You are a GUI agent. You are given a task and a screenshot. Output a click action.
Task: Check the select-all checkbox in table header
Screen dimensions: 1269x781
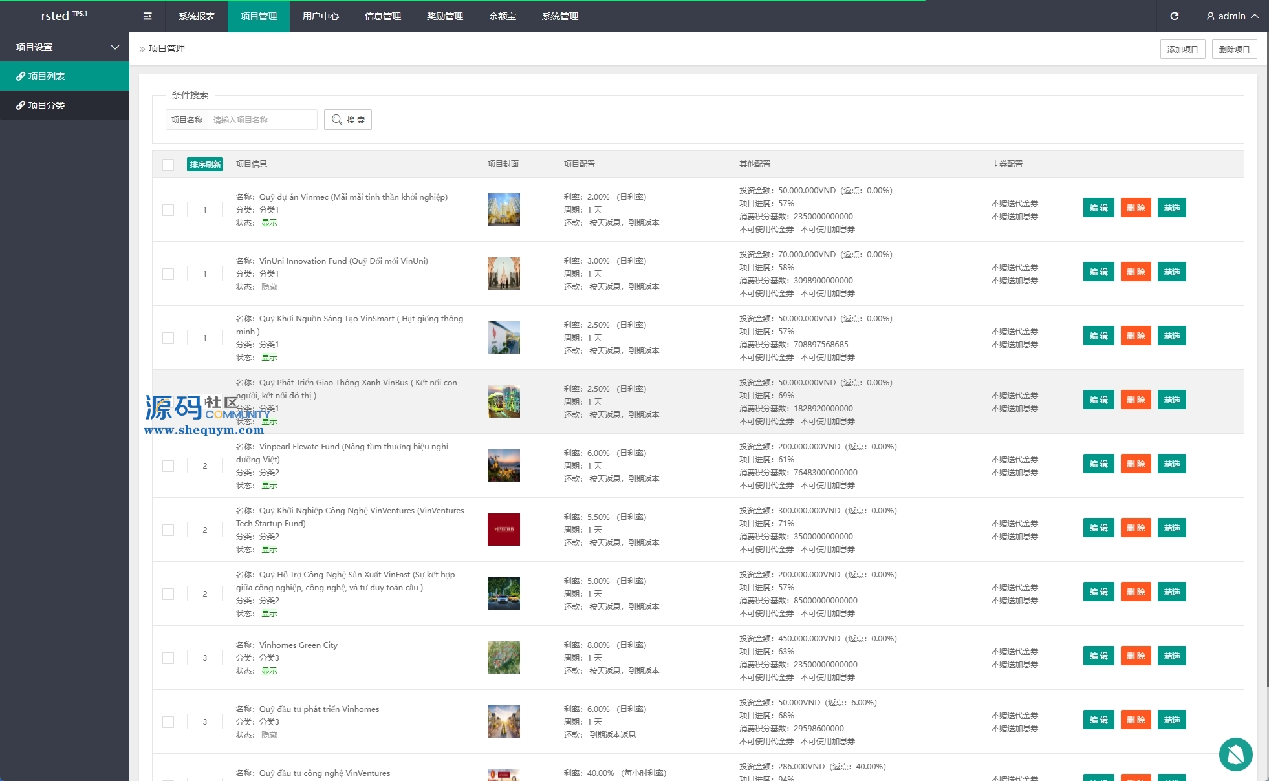click(168, 164)
